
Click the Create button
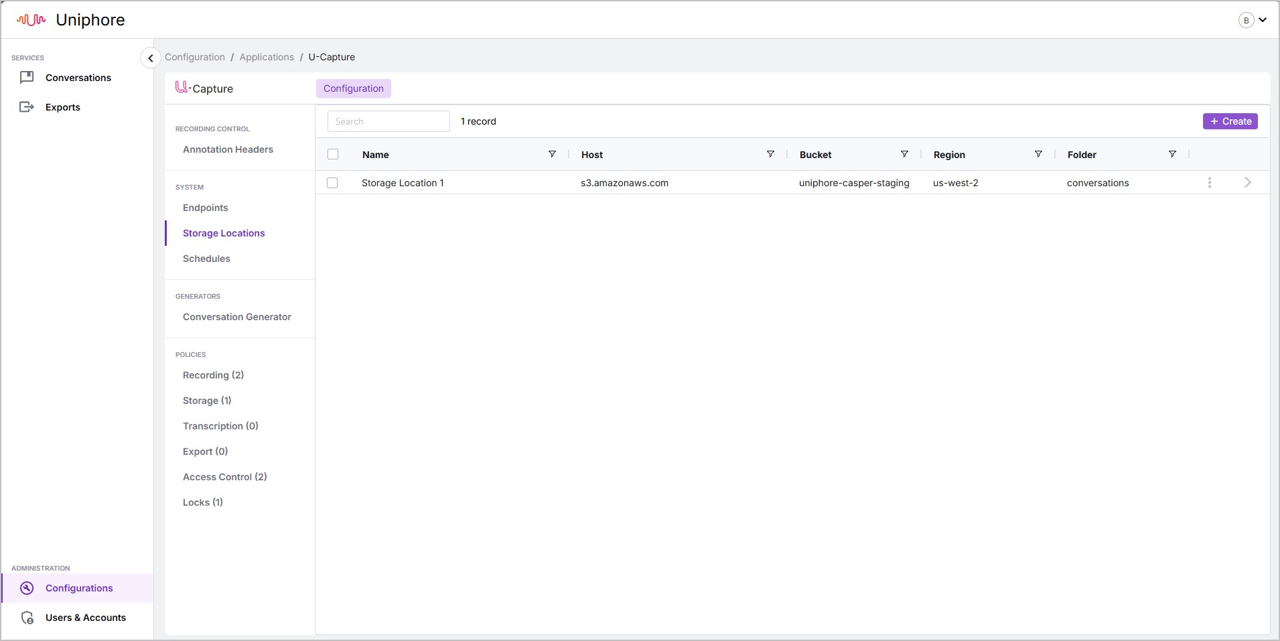pos(1230,121)
